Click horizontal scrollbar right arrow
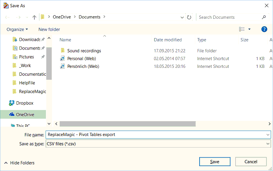 [269, 124]
